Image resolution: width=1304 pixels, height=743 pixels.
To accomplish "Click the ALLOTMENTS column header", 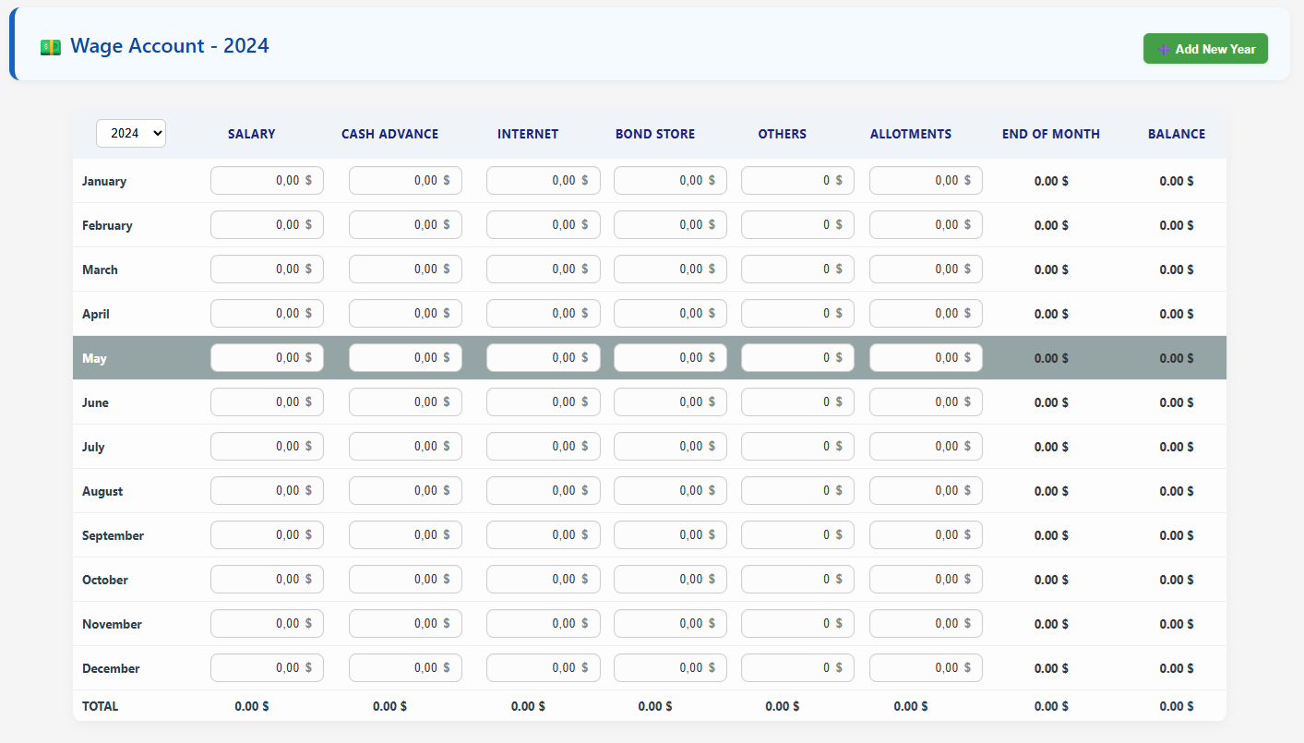I will coord(911,134).
